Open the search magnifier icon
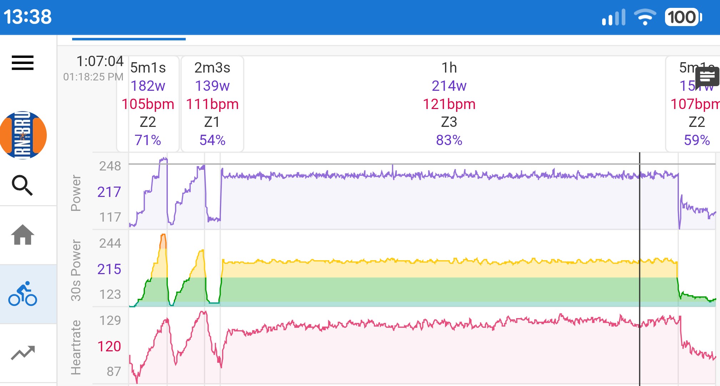This screenshot has width=720, height=386. pos(22,185)
